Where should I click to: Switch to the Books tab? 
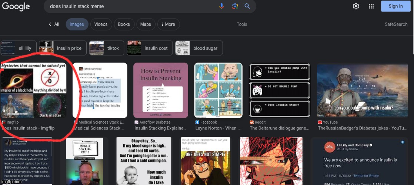tap(124, 24)
